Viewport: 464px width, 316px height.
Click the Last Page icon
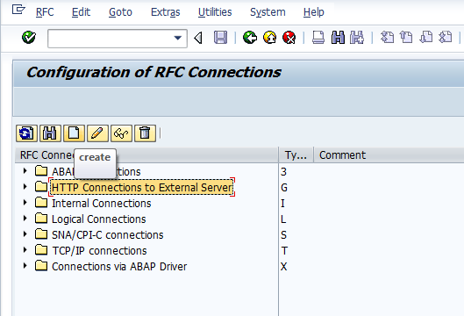(x=446, y=38)
